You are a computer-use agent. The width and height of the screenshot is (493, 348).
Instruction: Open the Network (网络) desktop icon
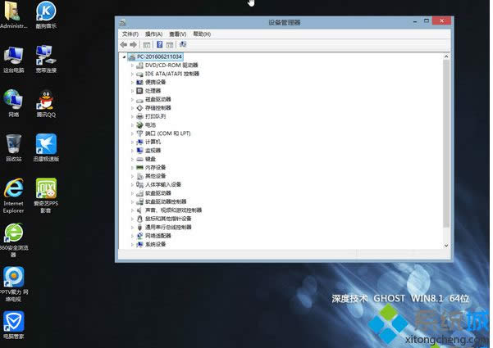click(13, 101)
